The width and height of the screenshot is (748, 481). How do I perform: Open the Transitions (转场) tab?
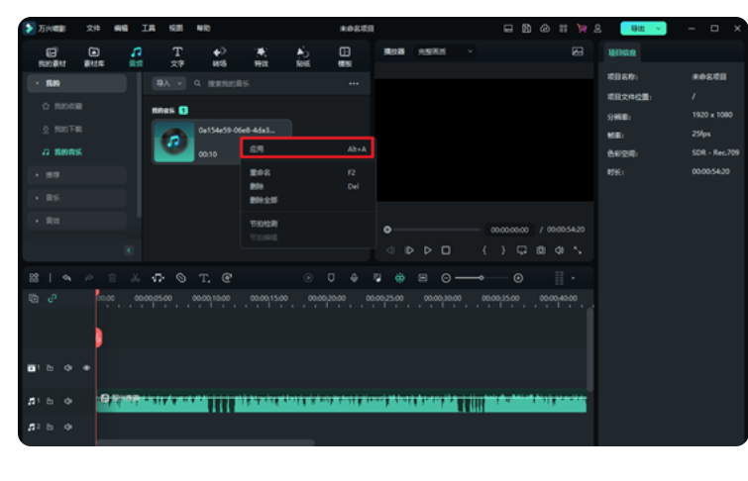(219, 55)
